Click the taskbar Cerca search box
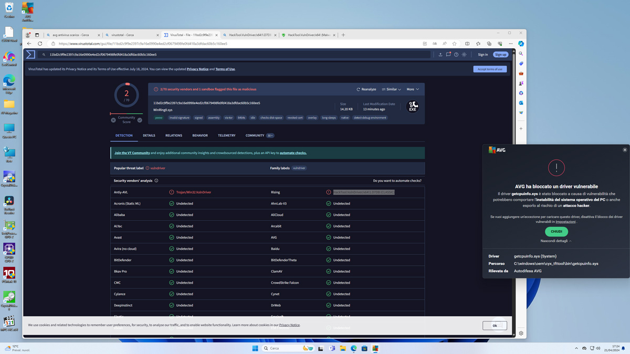The image size is (630, 354). coord(288,348)
